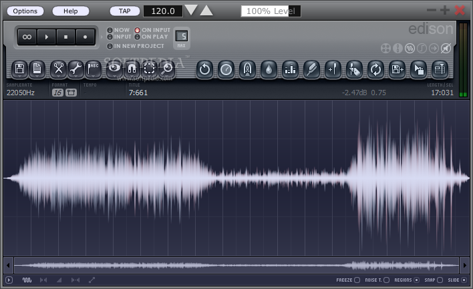473x289 pixels.
Task: Click the send to playlist icon
Action: pyautogui.click(x=440, y=70)
